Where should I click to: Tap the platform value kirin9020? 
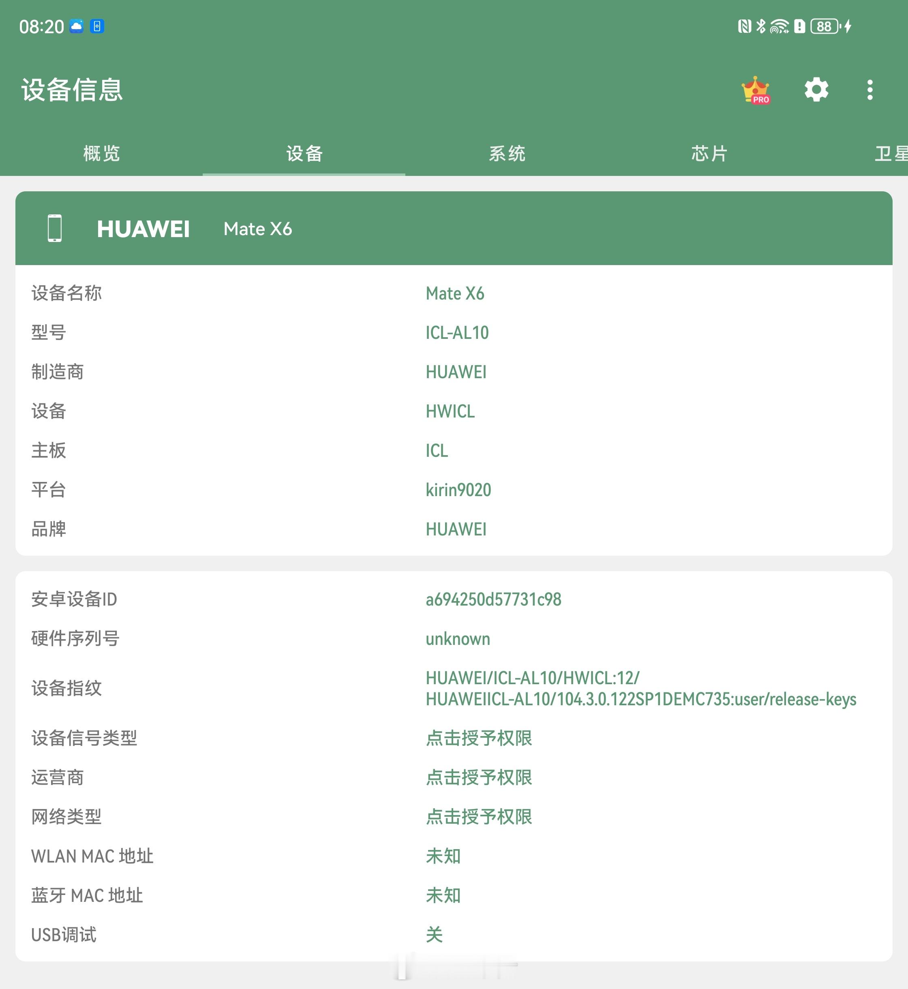[458, 490]
